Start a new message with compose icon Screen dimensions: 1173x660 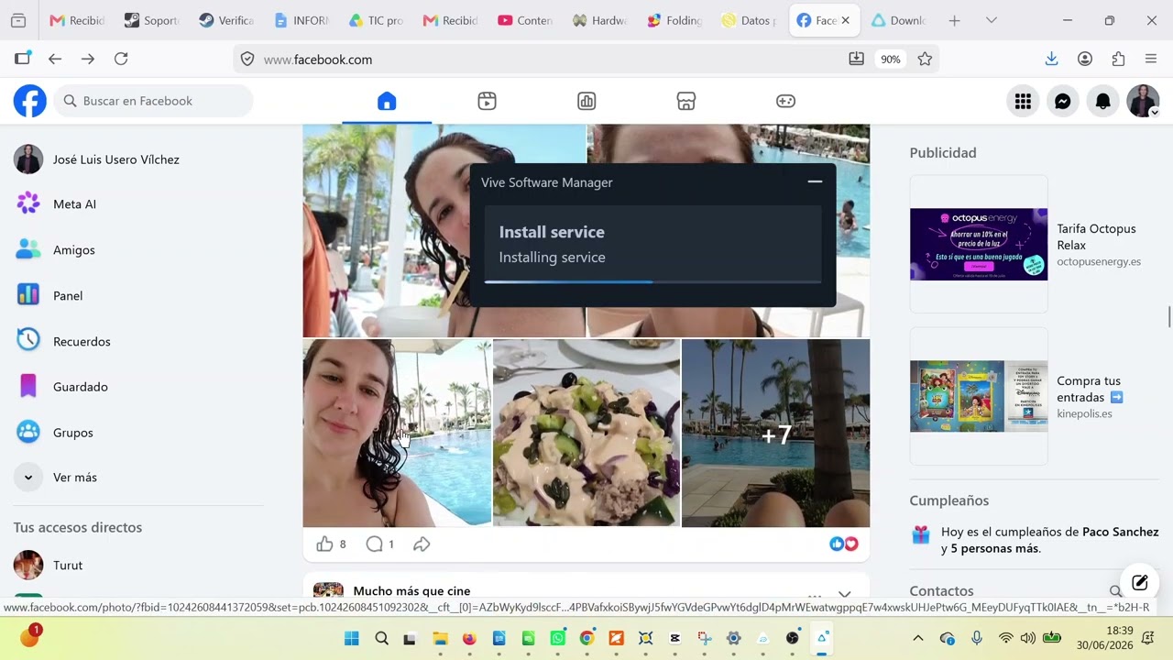tap(1140, 583)
